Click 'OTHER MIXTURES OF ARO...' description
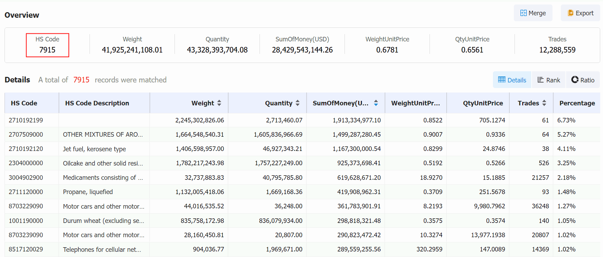The width and height of the screenshot is (603, 257). coord(103,135)
